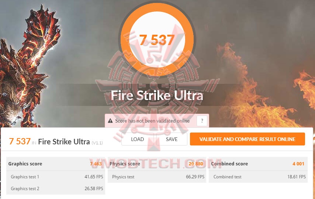Click the orange 7 537 score circle
The width and height of the screenshot is (315, 199).
pos(157,40)
